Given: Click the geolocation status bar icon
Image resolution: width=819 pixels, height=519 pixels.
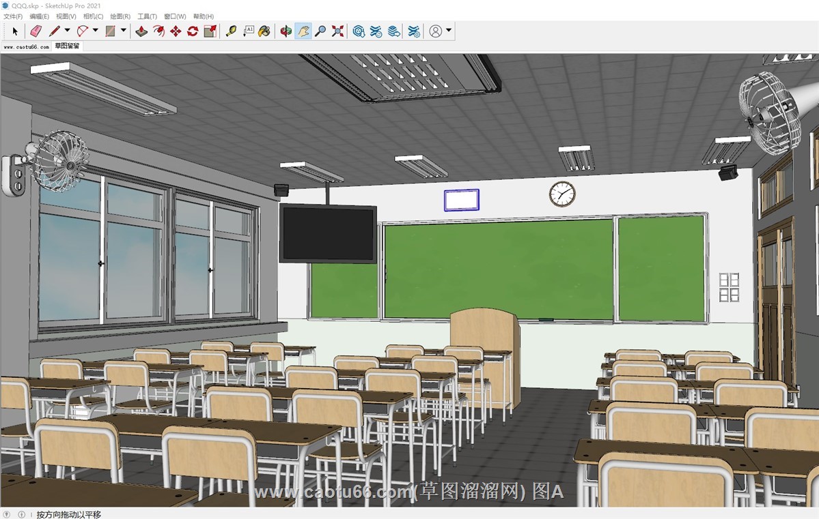Looking at the screenshot, I should [7, 514].
